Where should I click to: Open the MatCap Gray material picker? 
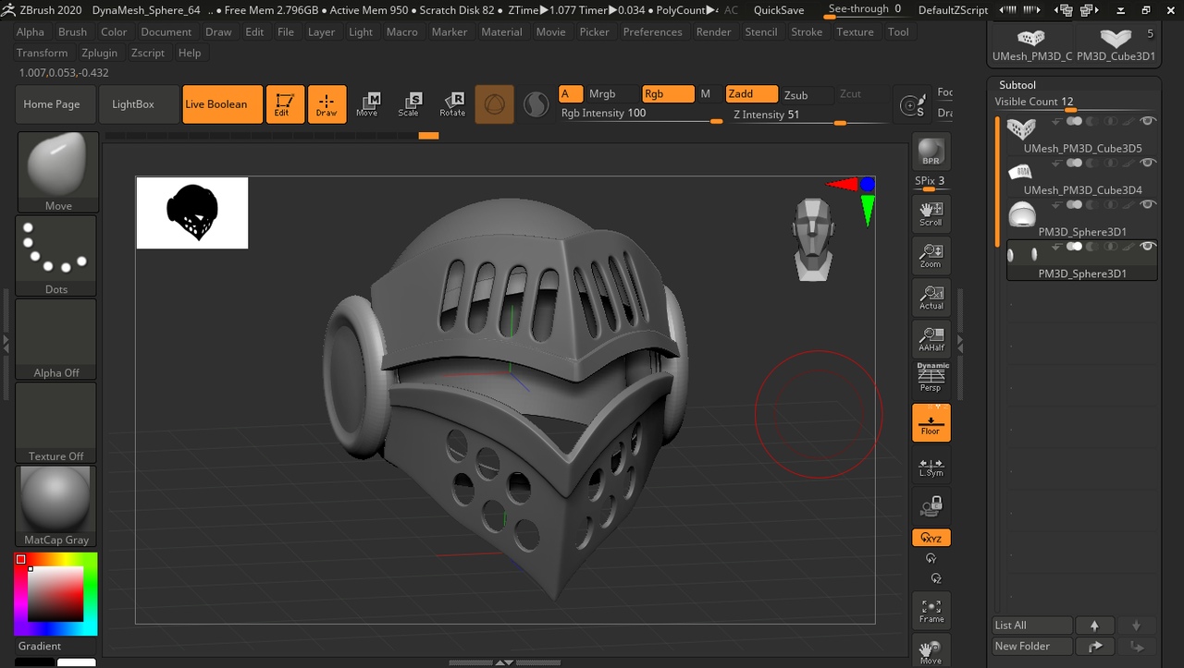coord(56,505)
